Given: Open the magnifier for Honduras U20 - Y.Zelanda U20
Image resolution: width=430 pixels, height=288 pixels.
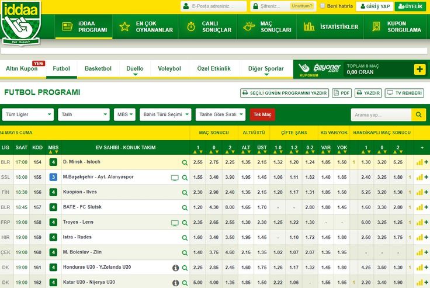Looking at the screenshot, I should 185,268.
